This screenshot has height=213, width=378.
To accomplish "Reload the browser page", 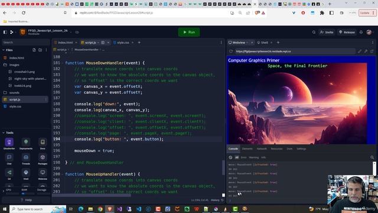I will pos(24,13).
